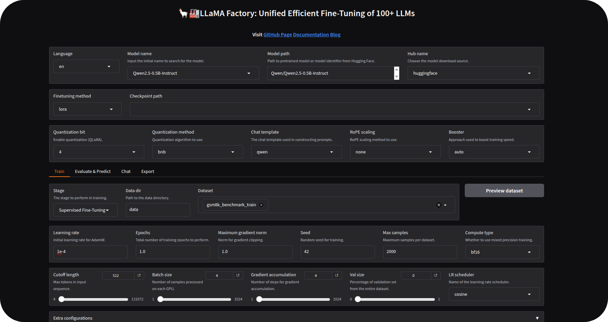Image resolution: width=608 pixels, height=322 pixels.
Task: Click the Model path scroll up arrow
Action: 396,69
